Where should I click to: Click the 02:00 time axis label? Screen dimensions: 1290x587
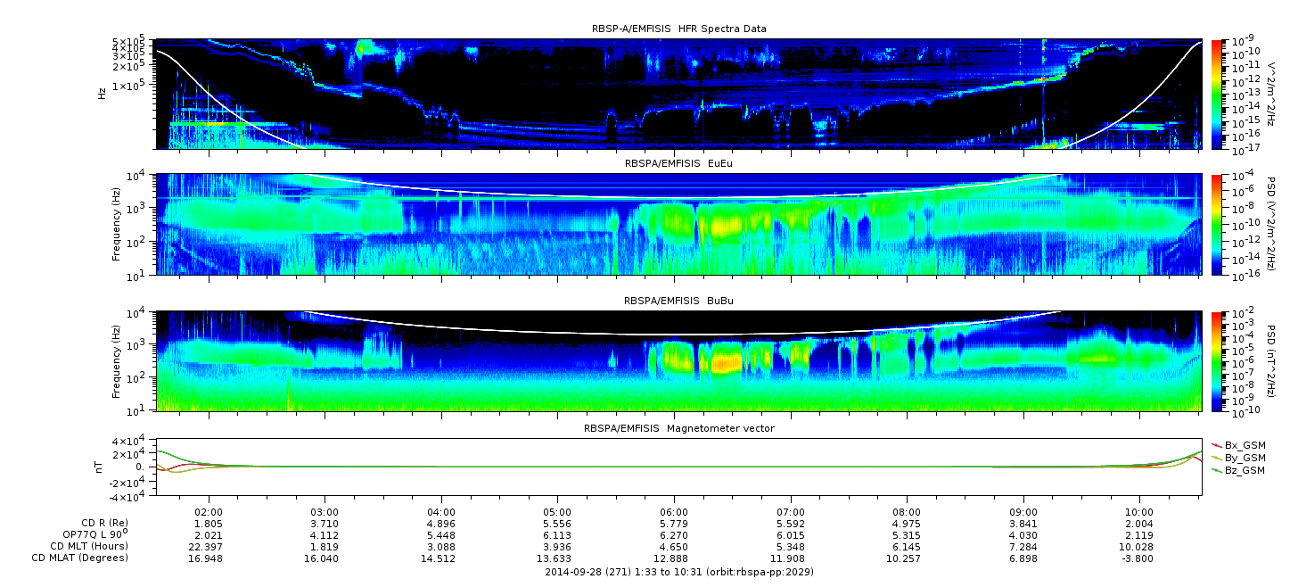click(x=209, y=512)
